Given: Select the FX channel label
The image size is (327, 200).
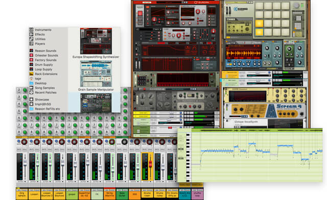Looking at the screenshot, I should [x=97, y=194].
